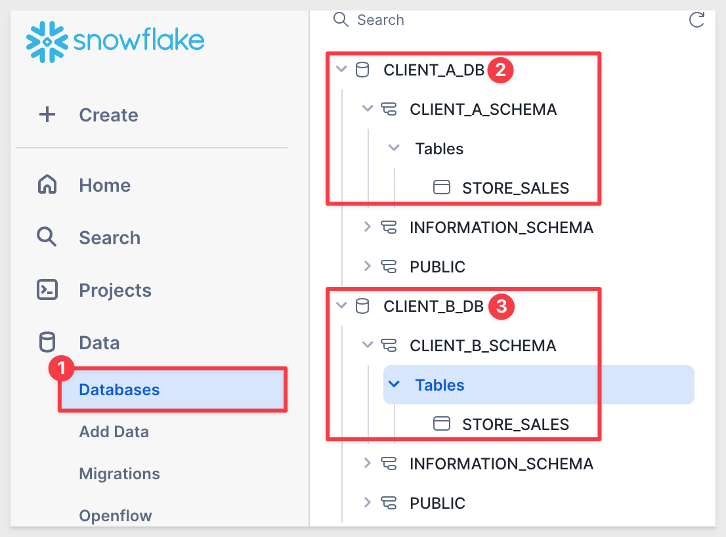Expand INFORMATION_SCHEMA under CLIENT_A_DB
The width and height of the screenshot is (726, 537).
coord(368,227)
